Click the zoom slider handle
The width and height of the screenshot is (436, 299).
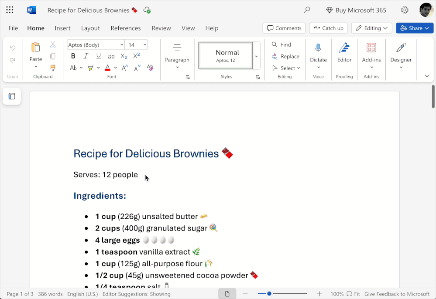269,294
